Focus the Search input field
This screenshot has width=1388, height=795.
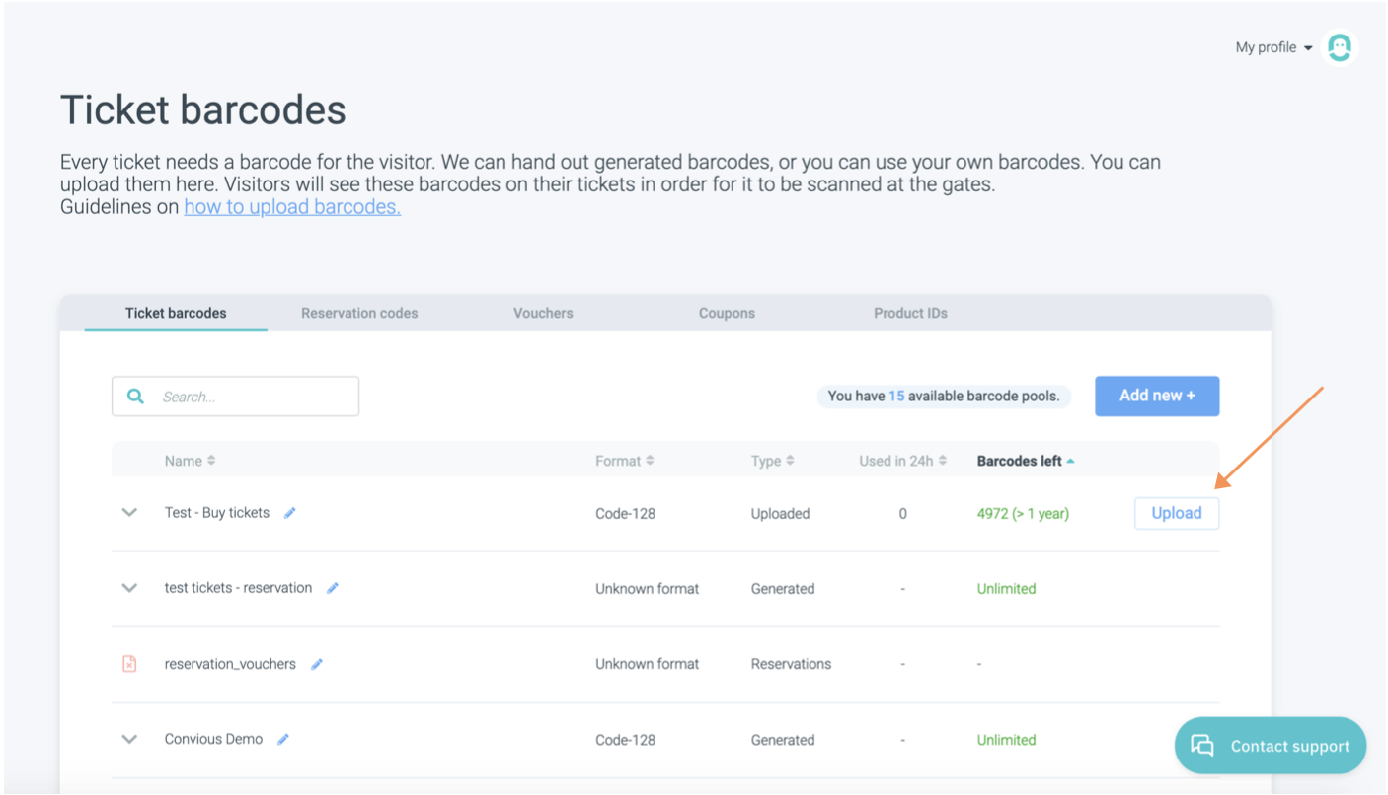pos(252,397)
